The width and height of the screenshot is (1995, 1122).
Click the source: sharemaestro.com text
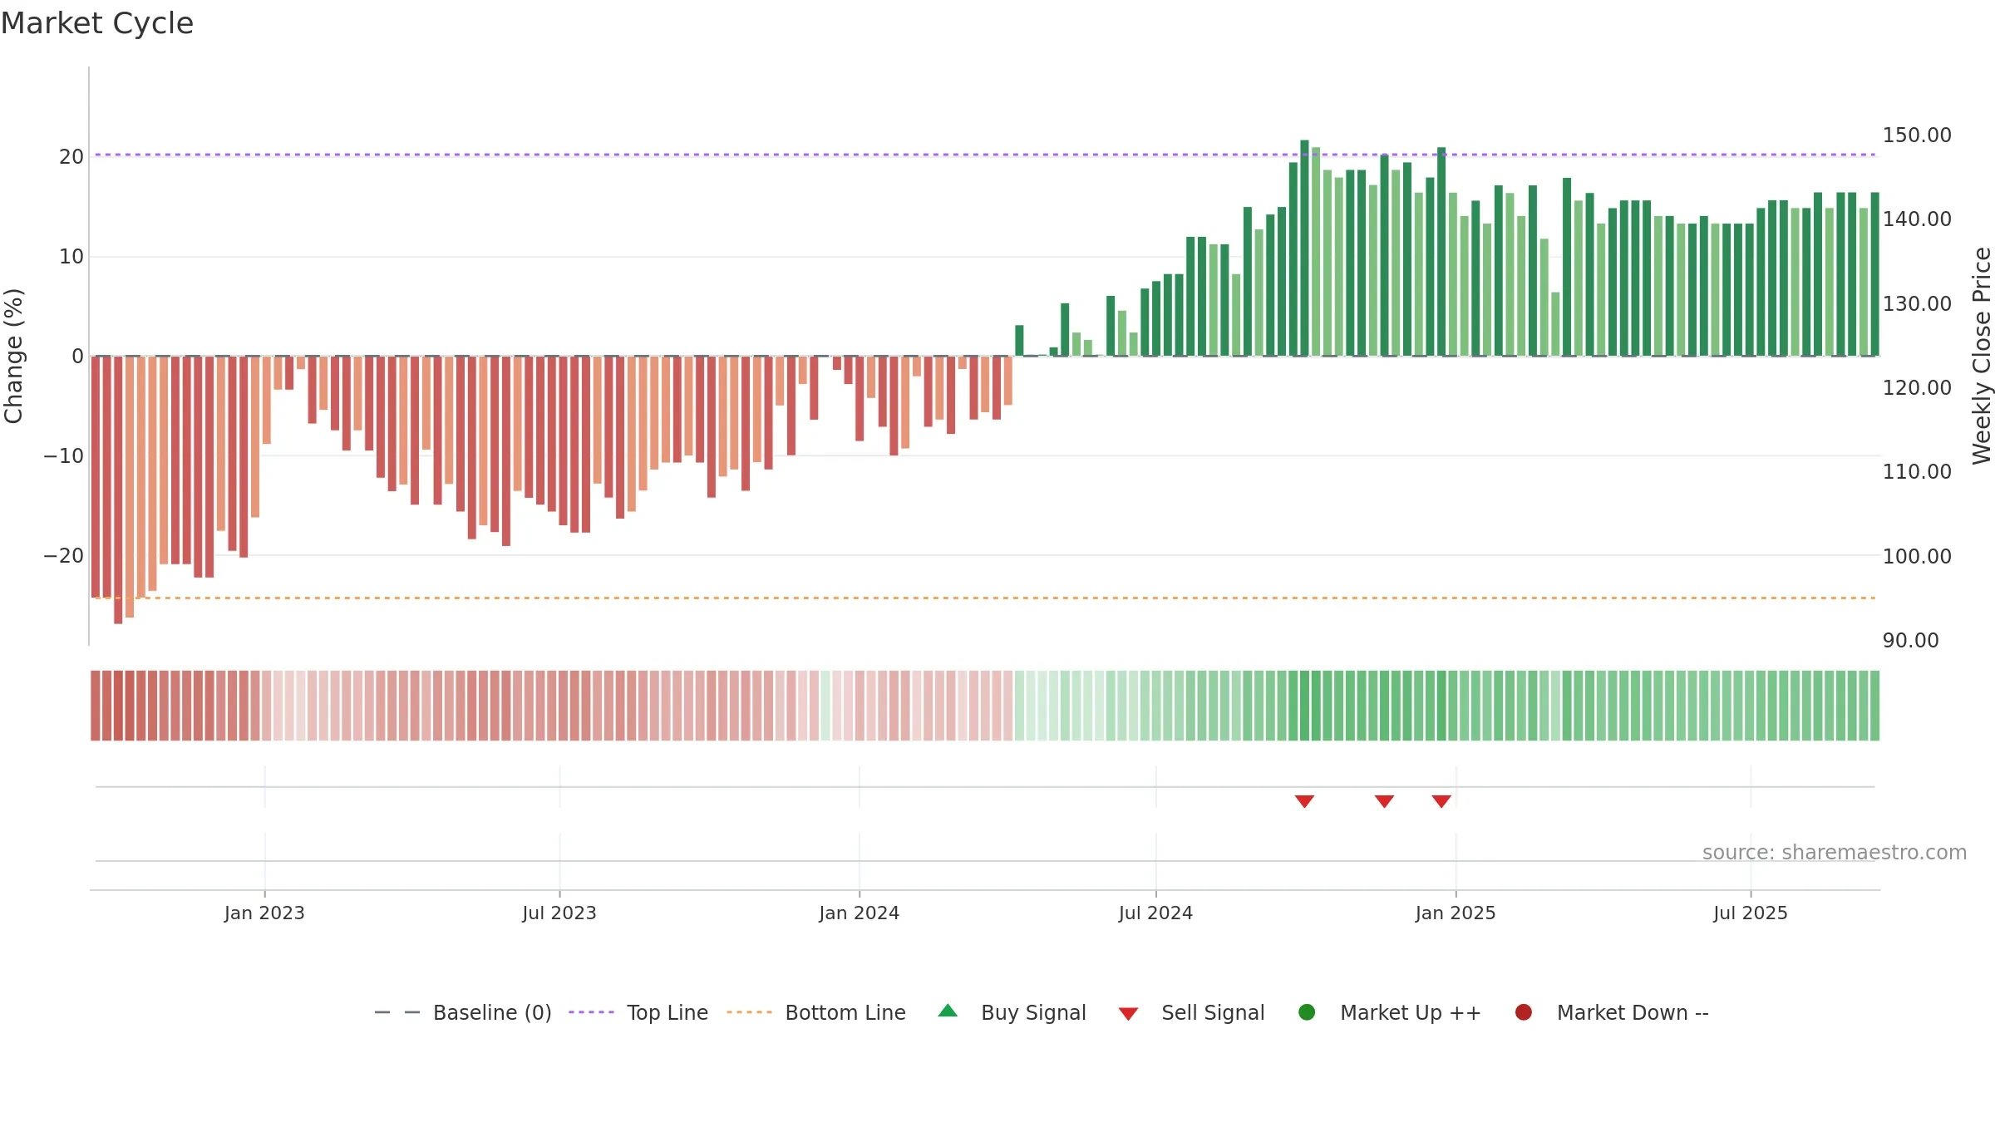(x=1835, y=852)
